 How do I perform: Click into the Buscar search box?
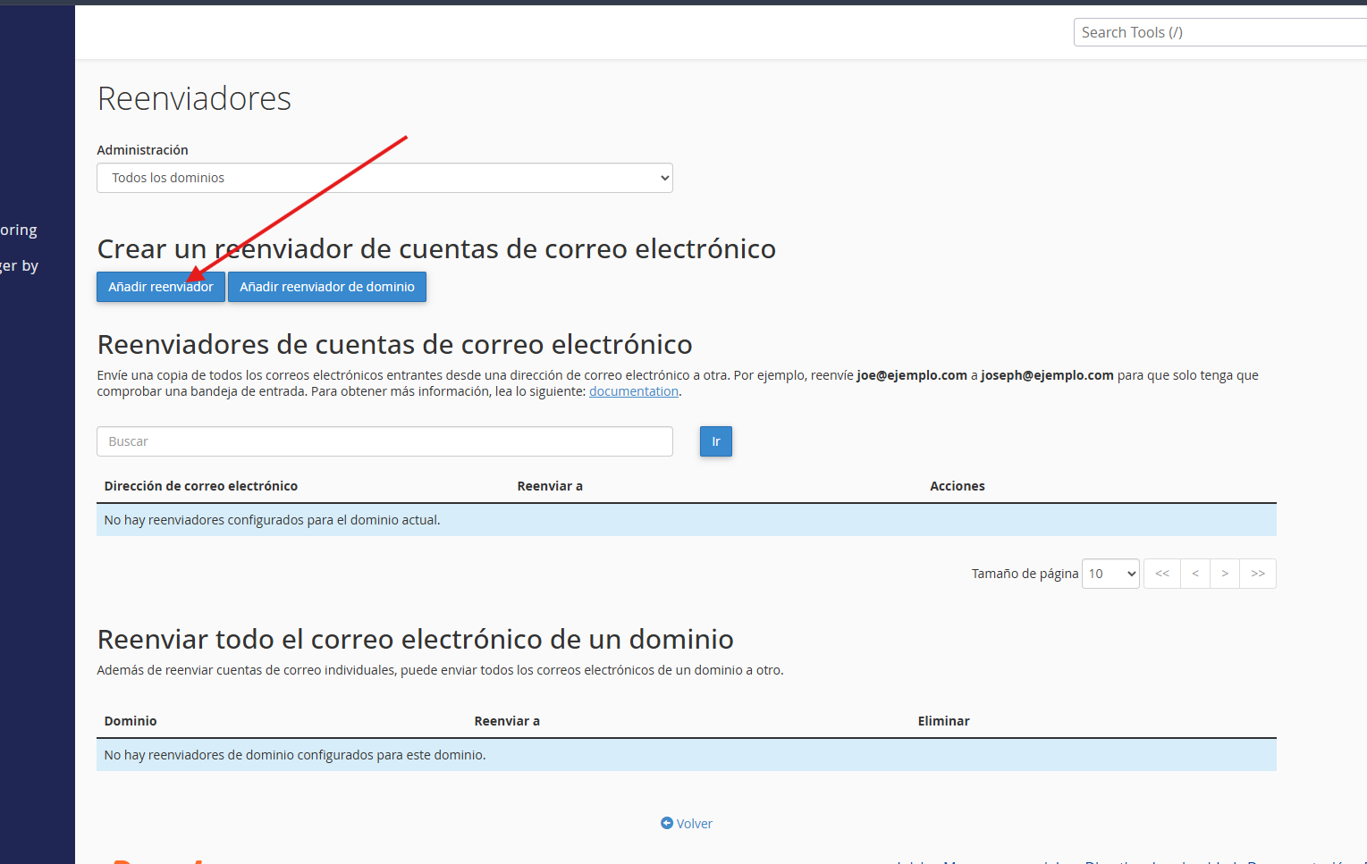click(384, 441)
